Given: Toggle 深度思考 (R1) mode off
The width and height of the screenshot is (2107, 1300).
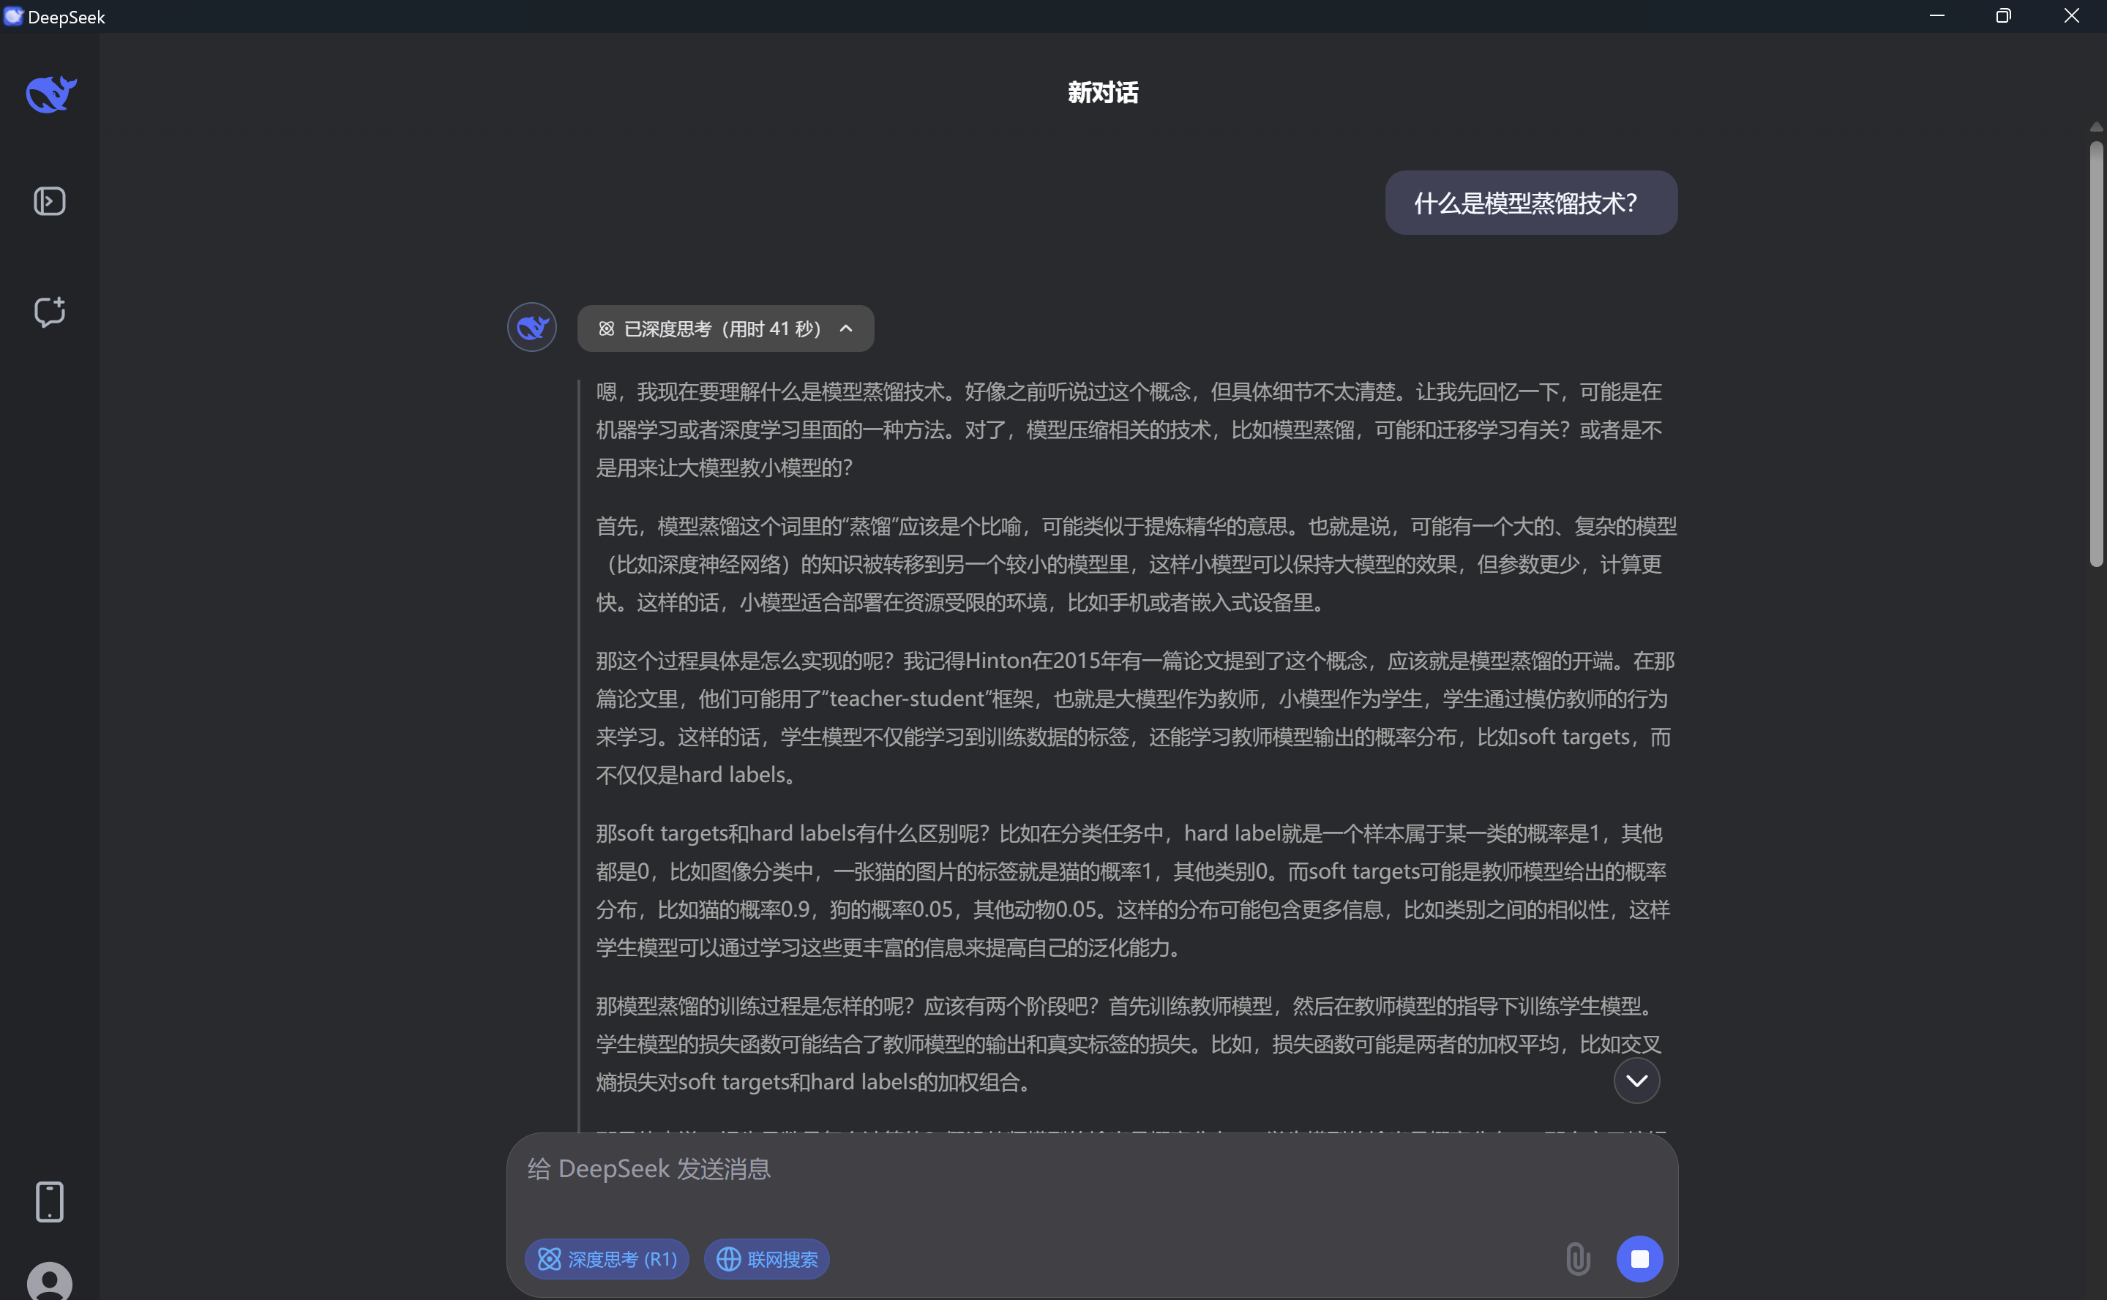Looking at the screenshot, I should [606, 1259].
